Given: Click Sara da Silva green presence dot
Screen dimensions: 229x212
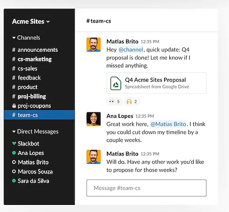Looking at the screenshot, I should pyautogui.click(x=14, y=181).
